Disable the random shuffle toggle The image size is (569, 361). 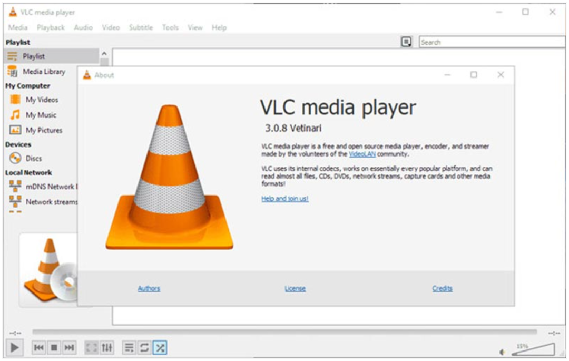point(160,348)
